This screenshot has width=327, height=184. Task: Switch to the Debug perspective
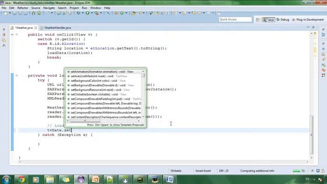pos(283,19)
